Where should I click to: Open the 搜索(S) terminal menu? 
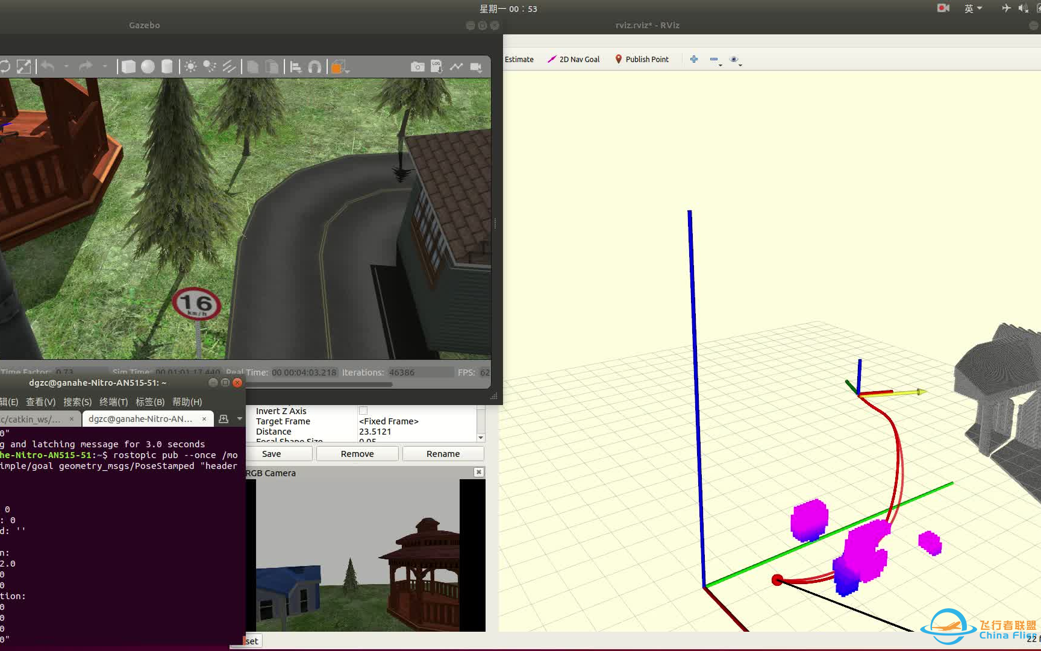click(x=78, y=401)
